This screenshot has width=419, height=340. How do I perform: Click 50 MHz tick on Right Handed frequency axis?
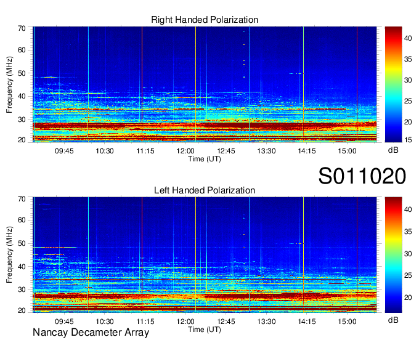point(22,73)
